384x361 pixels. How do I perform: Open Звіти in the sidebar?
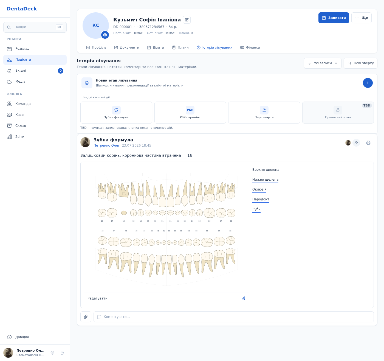tap(35, 137)
